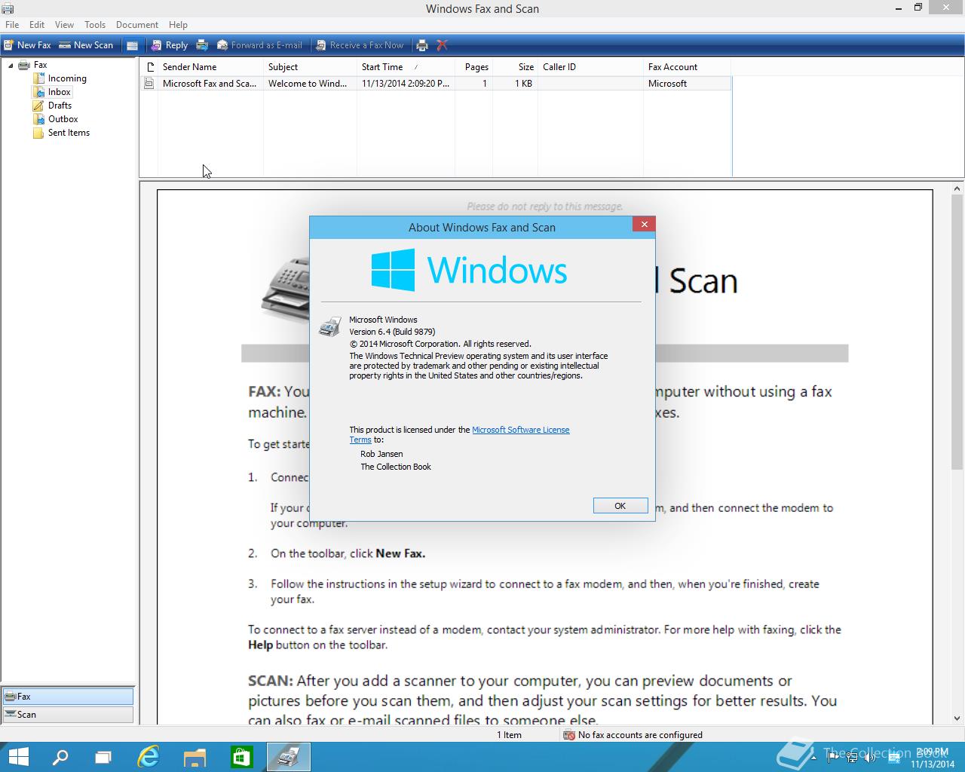
Task: Sort by Start Time column header
Action: pyautogui.click(x=406, y=67)
